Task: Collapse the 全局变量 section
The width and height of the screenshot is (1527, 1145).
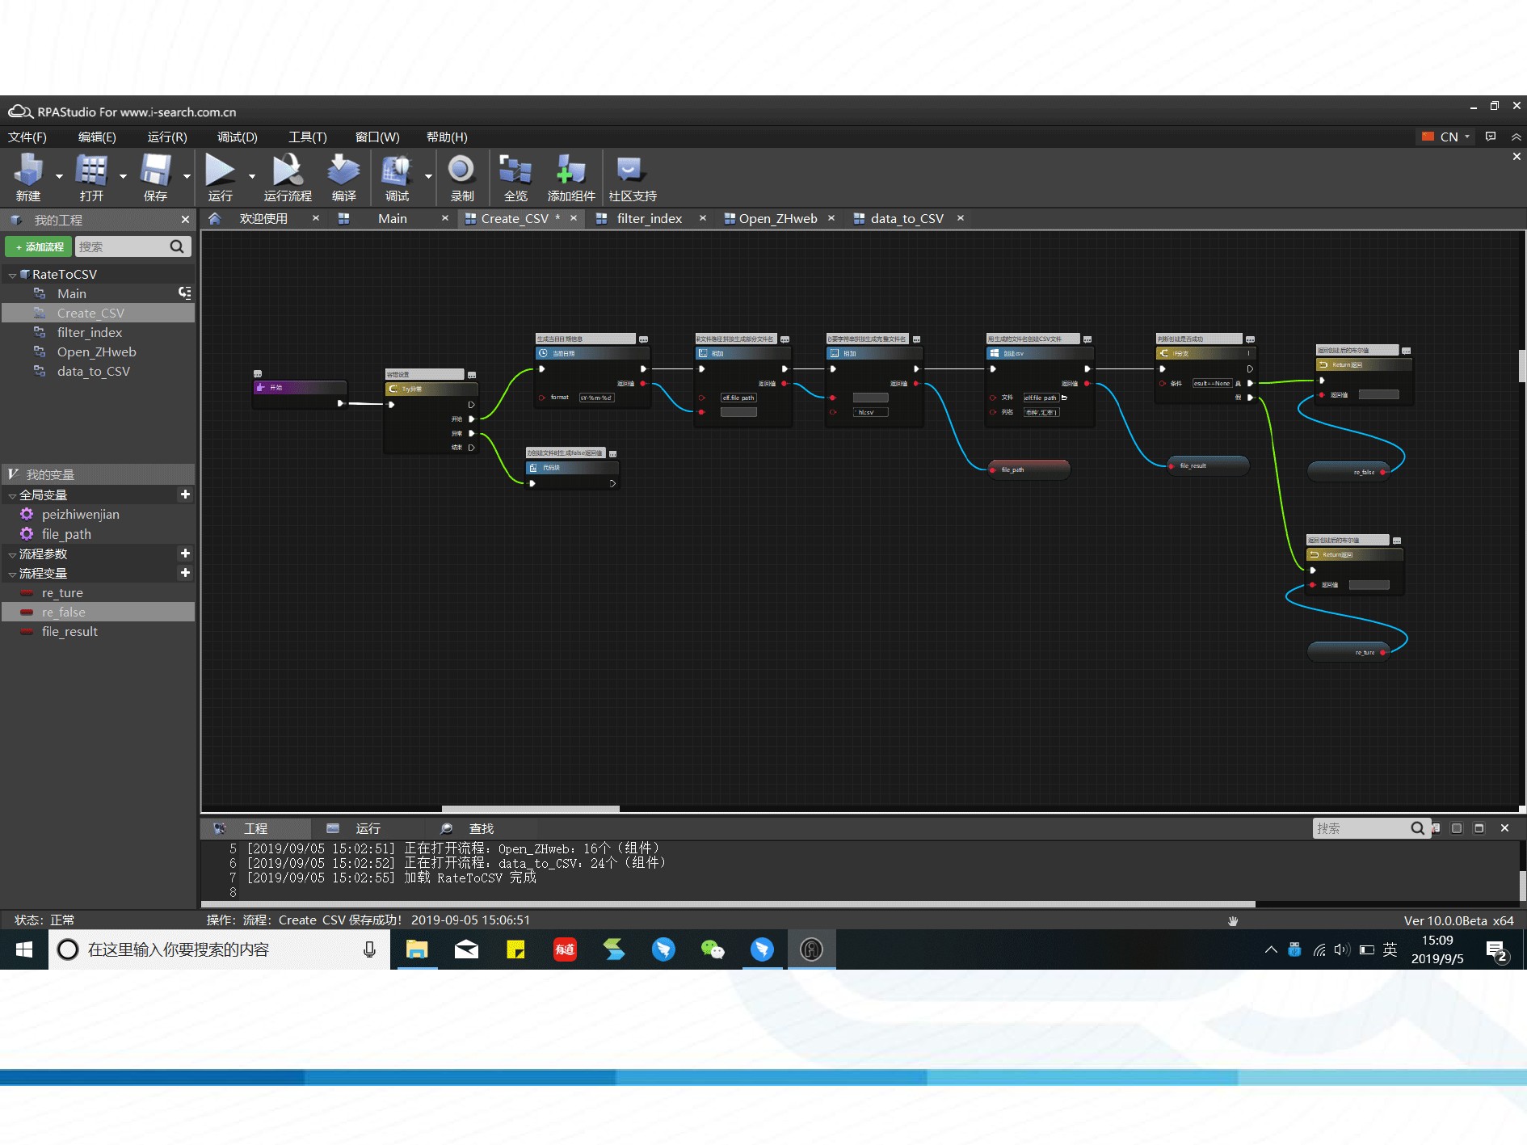Action: point(12,496)
